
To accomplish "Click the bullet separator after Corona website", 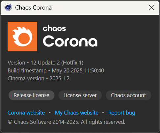I will [x=50, y=113].
